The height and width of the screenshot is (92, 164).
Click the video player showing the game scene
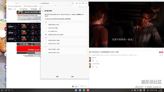pos(126,25)
